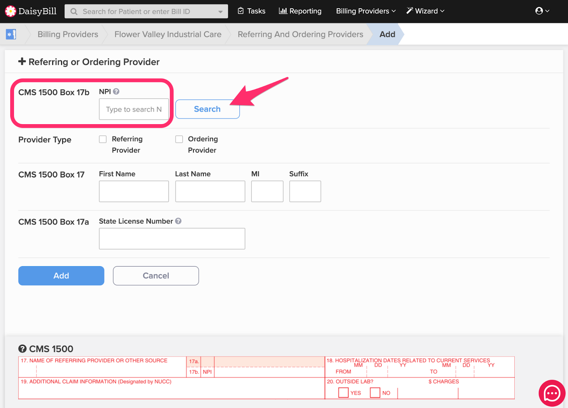Check the Referring Provider checkbox
The height and width of the screenshot is (408, 568).
[103, 139]
